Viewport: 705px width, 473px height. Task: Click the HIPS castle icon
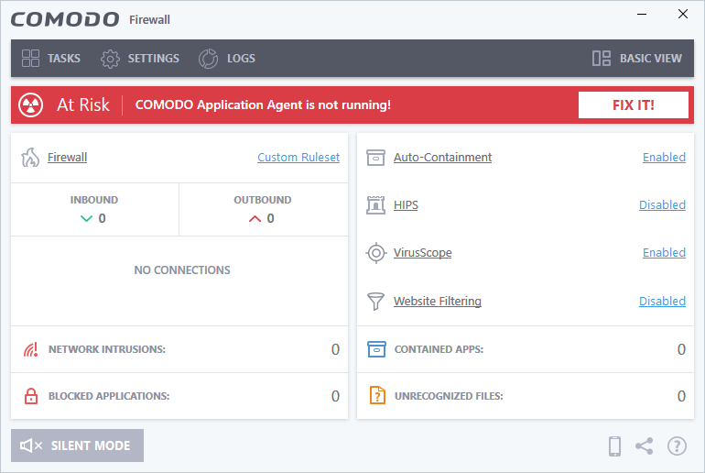[375, 205]
